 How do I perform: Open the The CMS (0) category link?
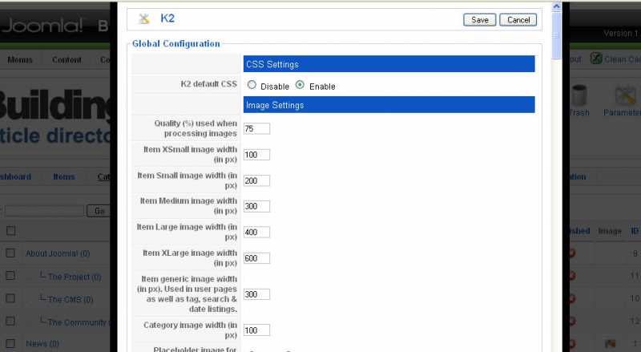[71, 300]
